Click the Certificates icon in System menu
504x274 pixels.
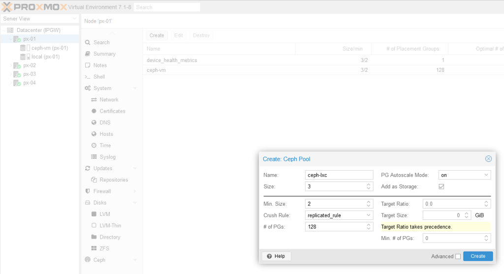tap(94, 111)
